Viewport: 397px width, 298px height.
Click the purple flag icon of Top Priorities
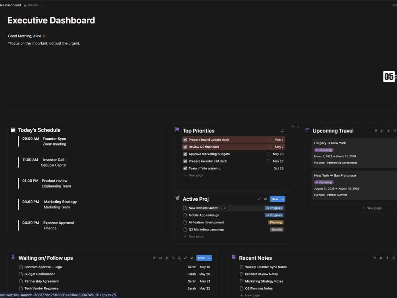[x=177, y=130]
